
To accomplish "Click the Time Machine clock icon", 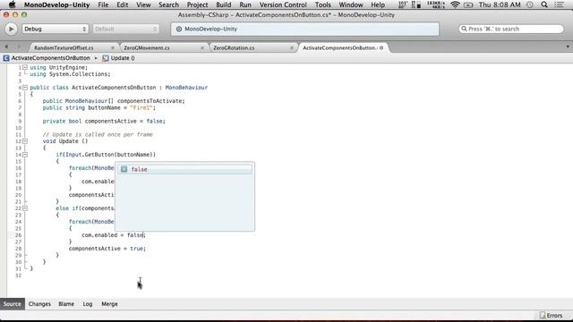I will click(x=529, y=4).
